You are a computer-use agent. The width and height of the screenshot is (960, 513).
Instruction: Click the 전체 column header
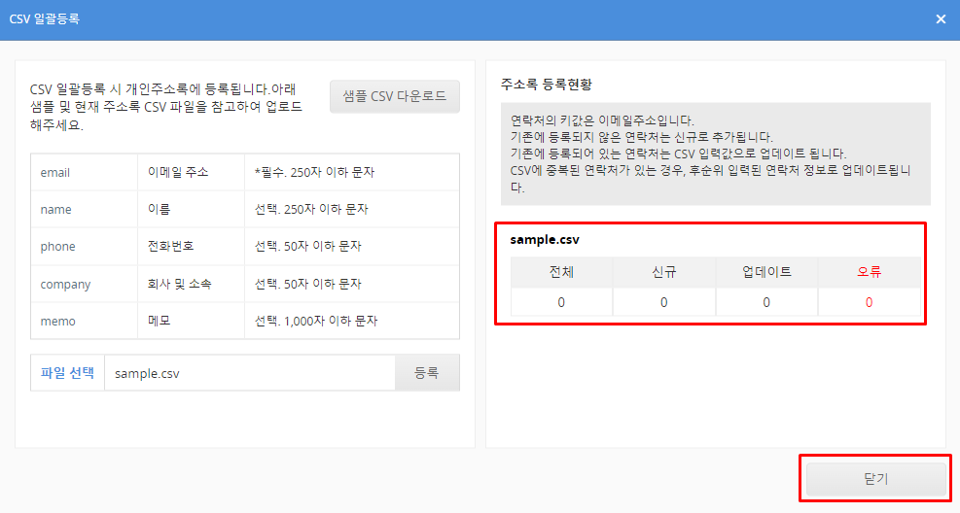[561, 272]
